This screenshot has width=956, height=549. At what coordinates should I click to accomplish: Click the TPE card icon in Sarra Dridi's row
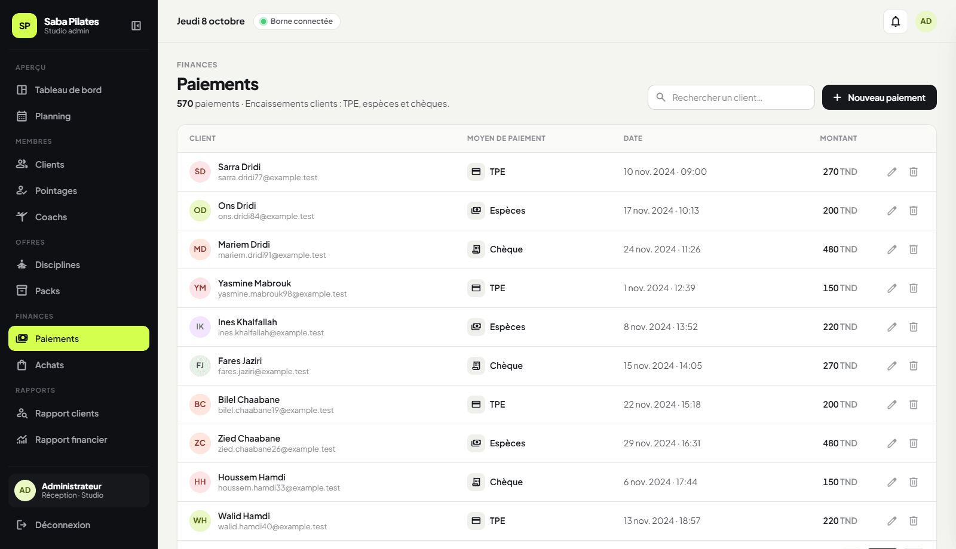coord(476,172)
